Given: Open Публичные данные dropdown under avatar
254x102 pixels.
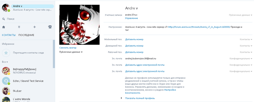Looking at the screenshot, I should click(x=71, y=52).
